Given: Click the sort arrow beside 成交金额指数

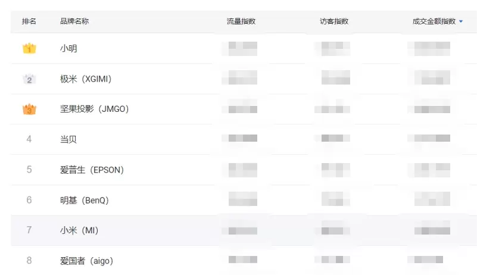Looking at the screenshot, I should click(461, 21).
